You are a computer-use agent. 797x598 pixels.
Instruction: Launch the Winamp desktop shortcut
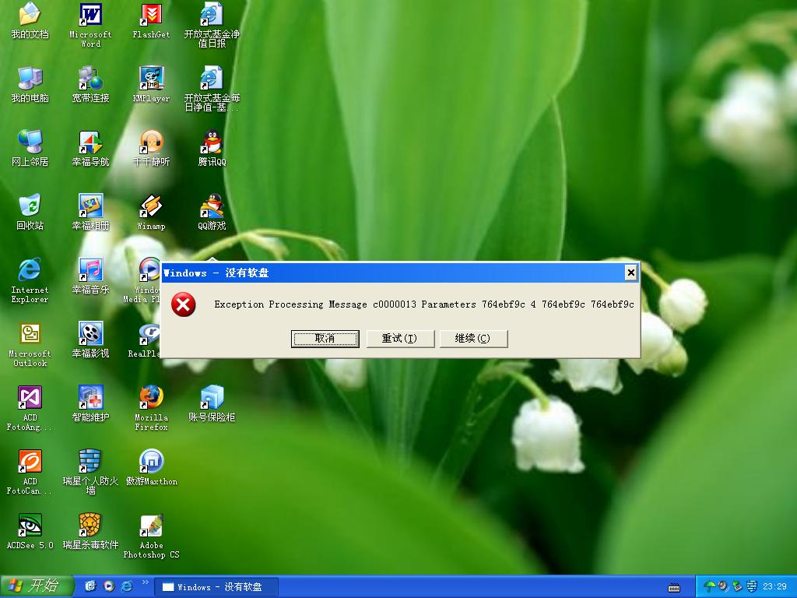coord(151,212)
